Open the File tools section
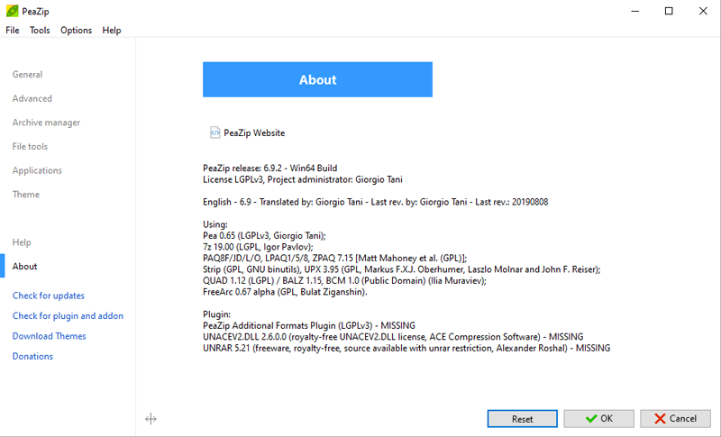The width and height of the screenshot is (721, 437). 30,146
